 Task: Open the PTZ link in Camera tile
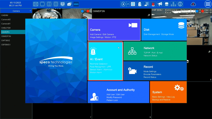(114, 37)
